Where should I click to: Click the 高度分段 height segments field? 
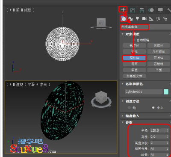pos(158,143)
